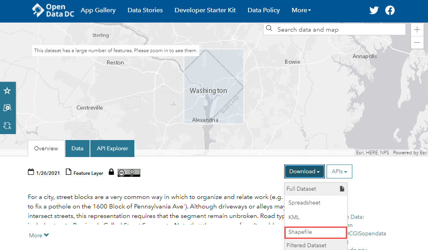Screen dimensions: 428x250
Task: Zoom in the map with plus button
Action: 417,30
